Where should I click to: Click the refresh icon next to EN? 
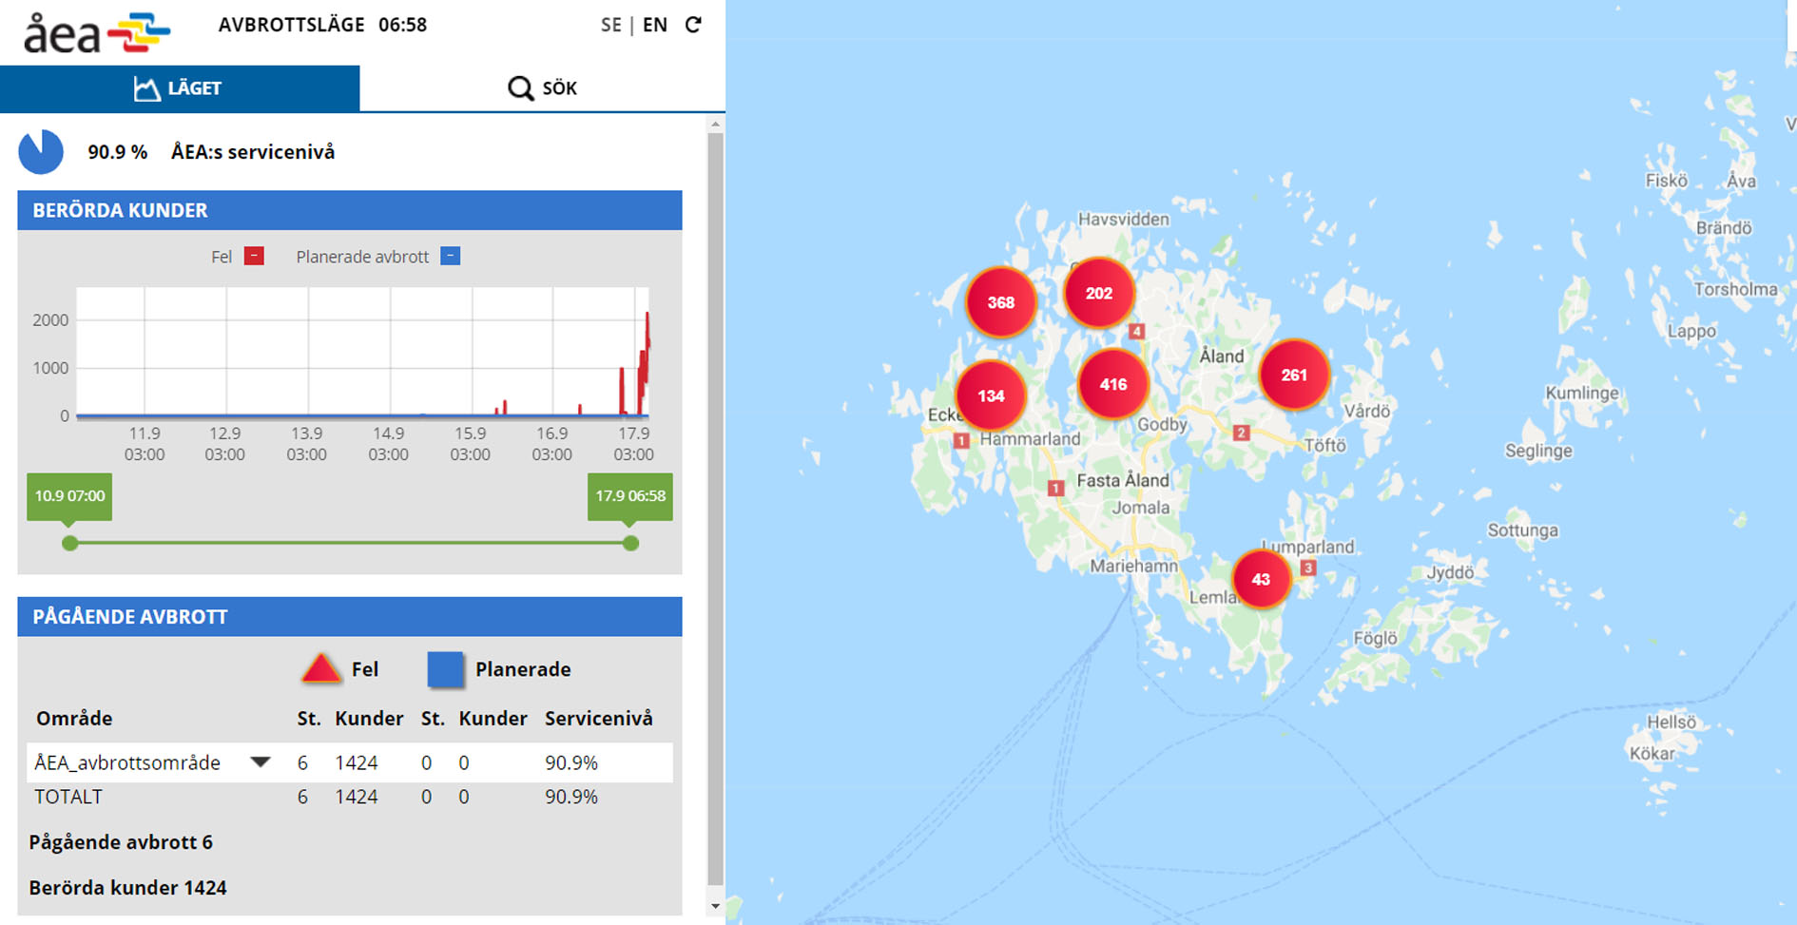695,26
